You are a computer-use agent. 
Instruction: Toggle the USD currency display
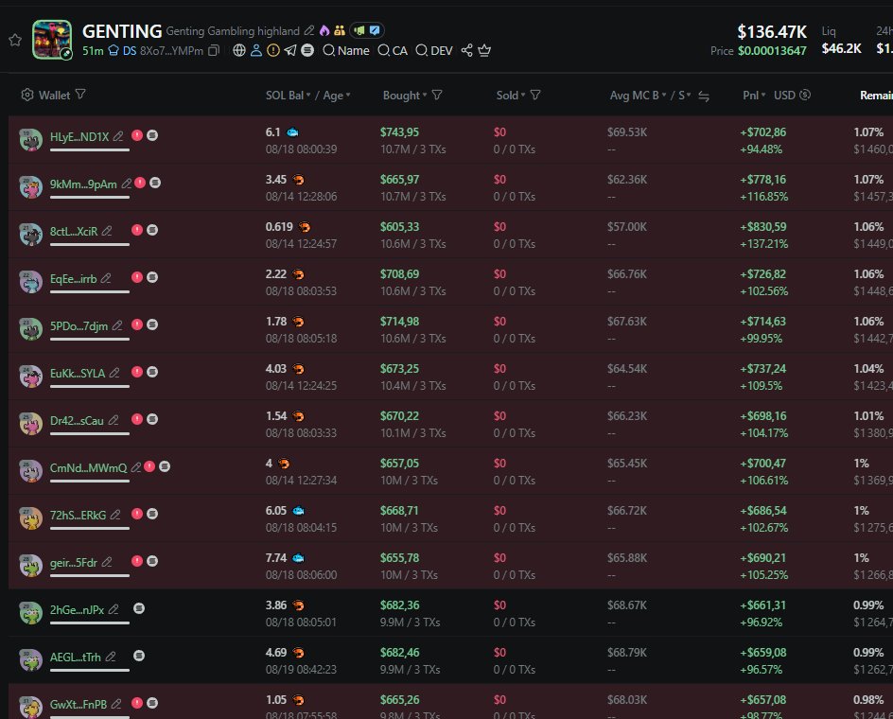[792, 96]
